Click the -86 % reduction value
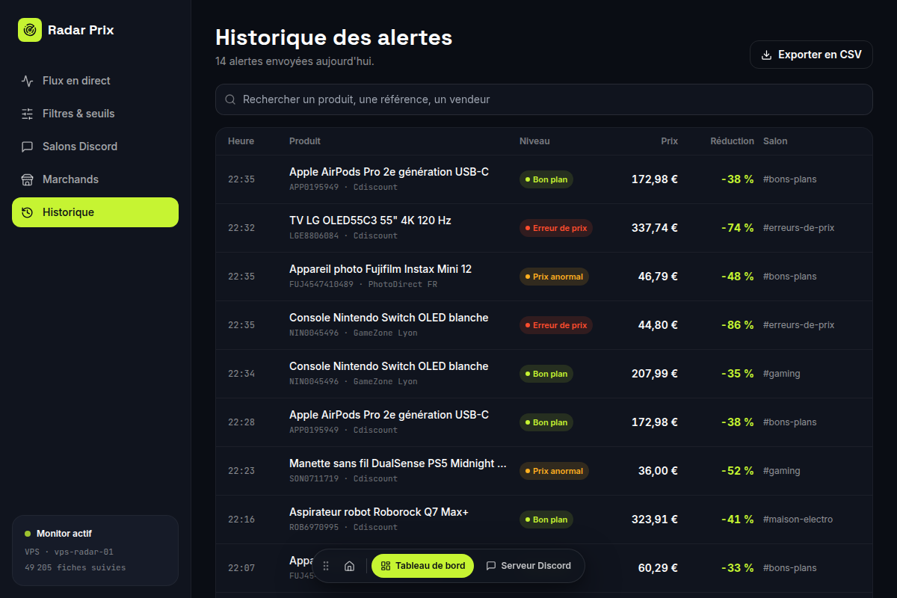The image size is (897, 598). click(738, 325)
